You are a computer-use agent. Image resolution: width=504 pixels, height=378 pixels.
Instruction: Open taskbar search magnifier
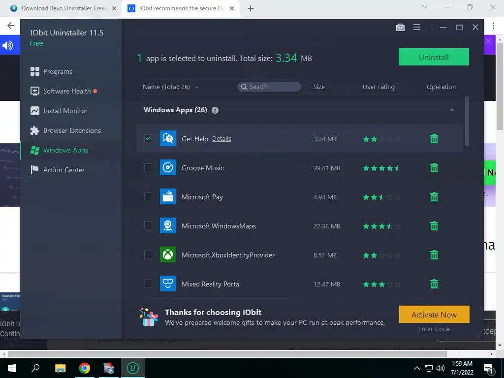tap(35, 368)
